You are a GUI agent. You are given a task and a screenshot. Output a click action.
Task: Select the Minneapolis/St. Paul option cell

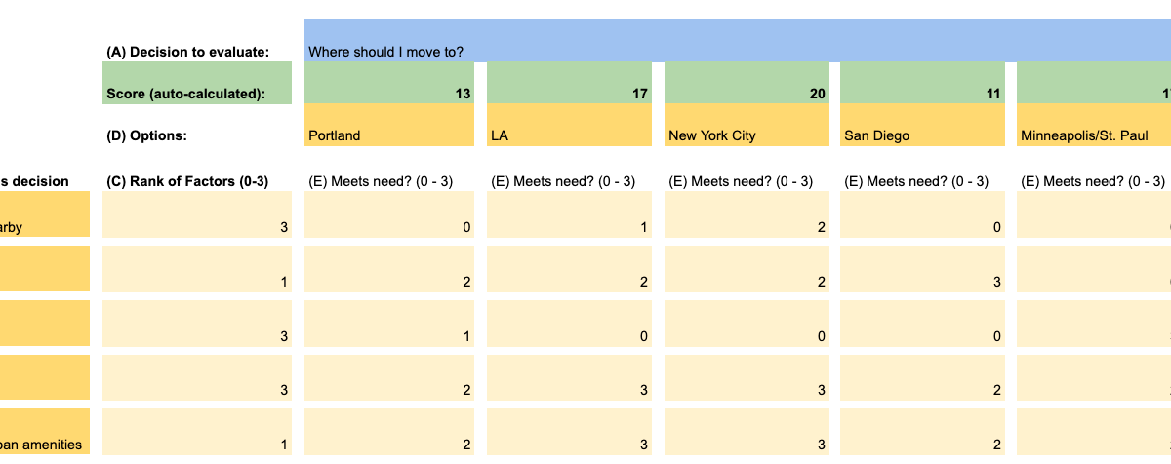pos(1094,125)
